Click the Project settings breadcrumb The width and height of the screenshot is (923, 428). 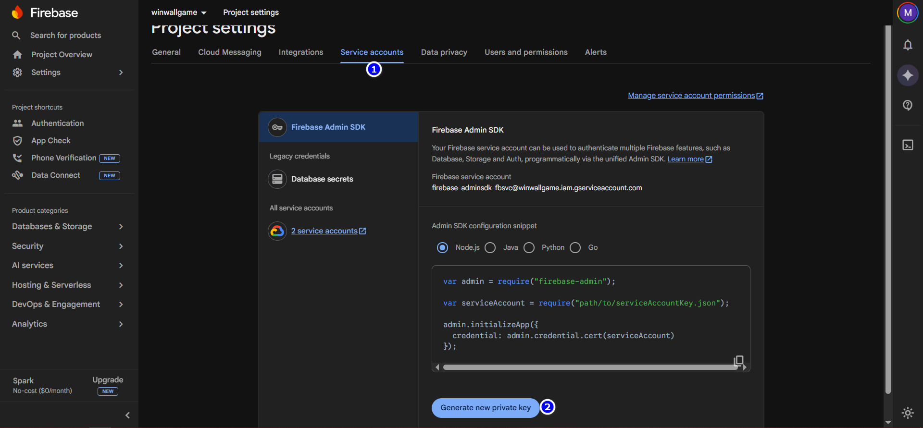(x=251, y=12)
